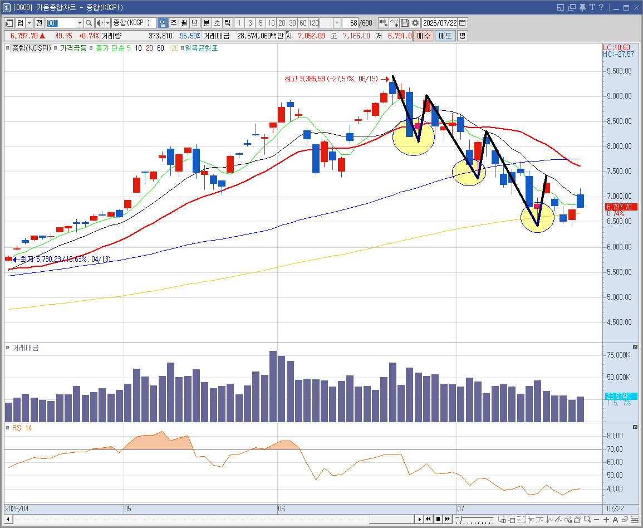Click the pin icon in title bar
This screenshot has width=643, height=528.
coord(582,7)
